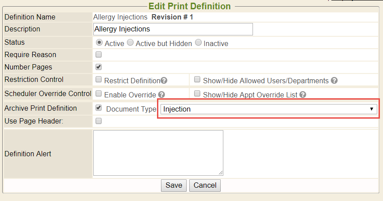
Task: Open the Document Type dropdown
Action: [x=269, y=109]
